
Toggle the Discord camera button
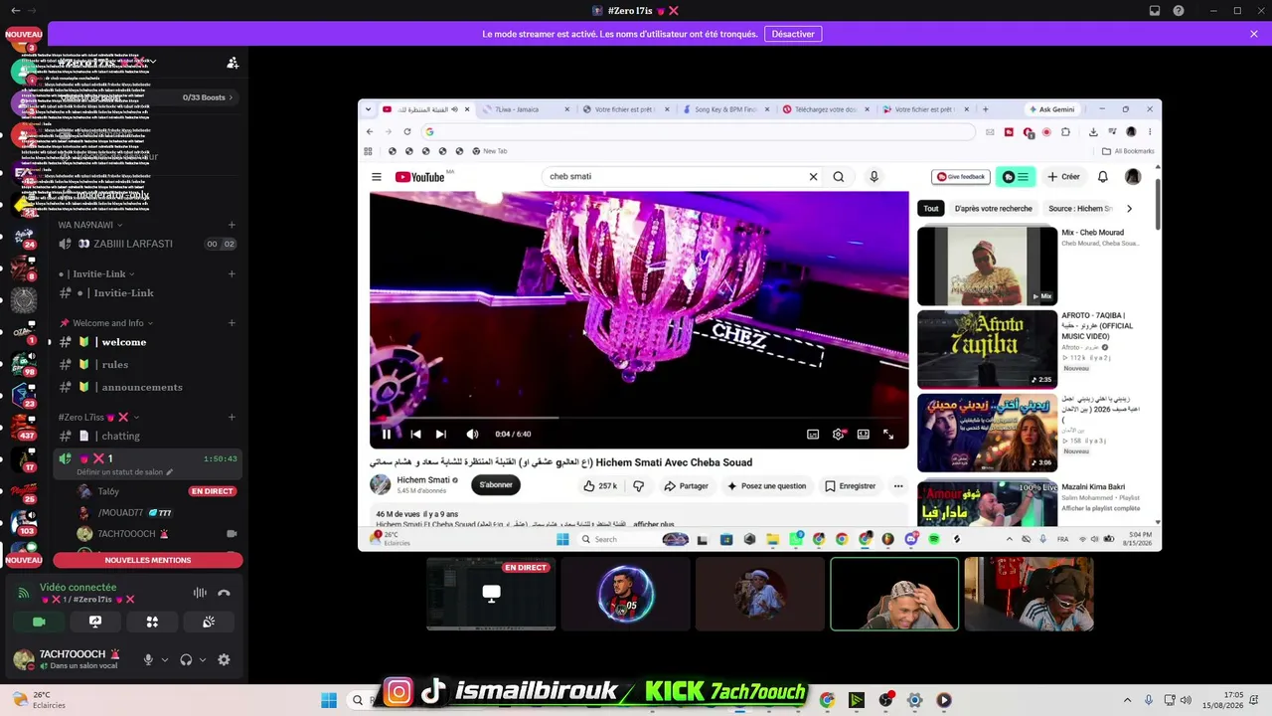[x=39, y=622]
